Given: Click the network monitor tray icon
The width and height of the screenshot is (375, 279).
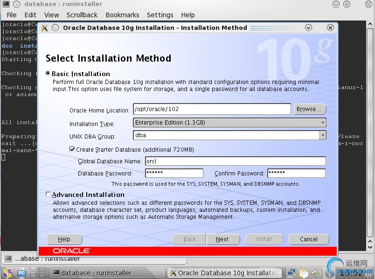Looking at the screenshot, I should coord(292,273).
